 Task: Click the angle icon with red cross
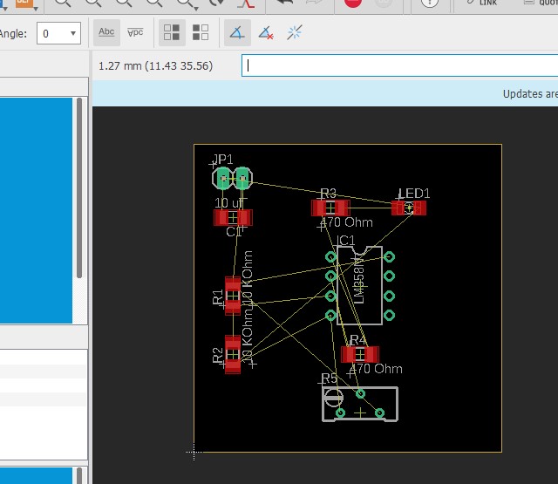[266, 34]
